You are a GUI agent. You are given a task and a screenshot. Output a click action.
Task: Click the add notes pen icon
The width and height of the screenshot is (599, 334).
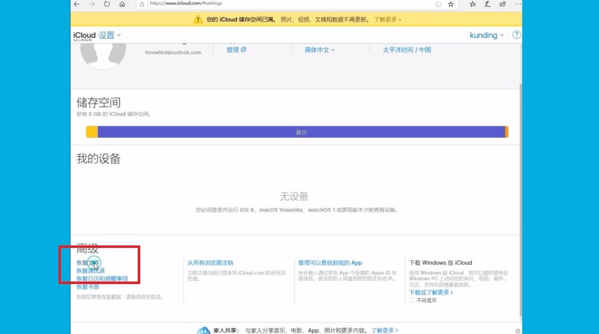pyautogui.click(x=488, y=4)
